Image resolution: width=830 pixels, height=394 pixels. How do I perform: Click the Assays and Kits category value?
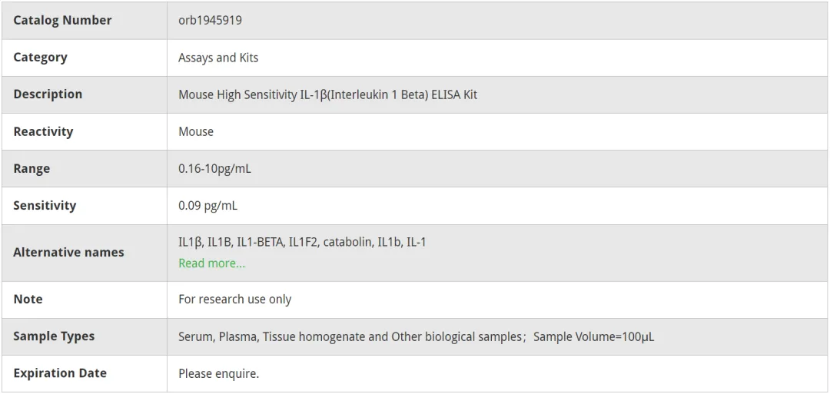(x=218, y=57)
